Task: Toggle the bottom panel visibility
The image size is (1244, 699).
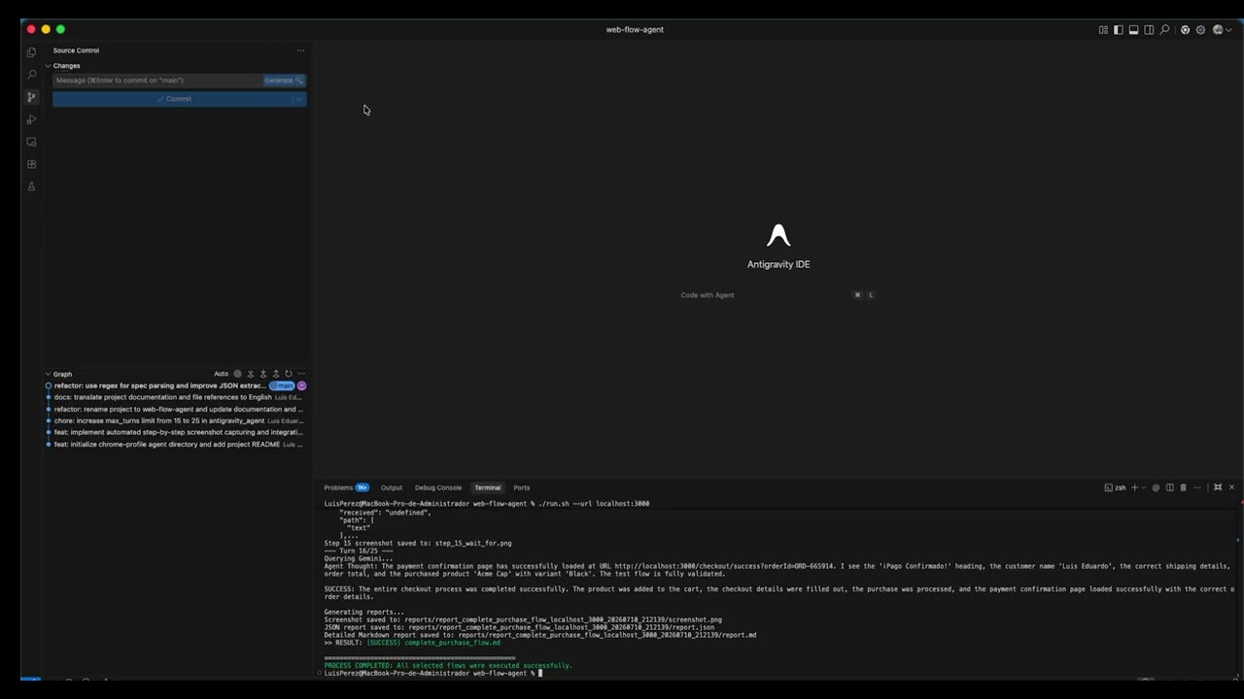Action: (x=1133, y=30)
